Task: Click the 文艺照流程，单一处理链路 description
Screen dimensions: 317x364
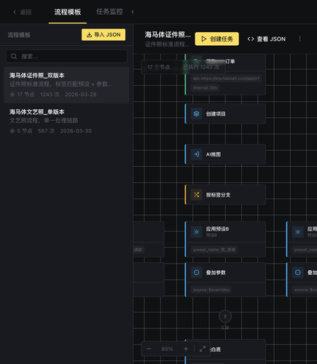Action: [x=44, y=121]
